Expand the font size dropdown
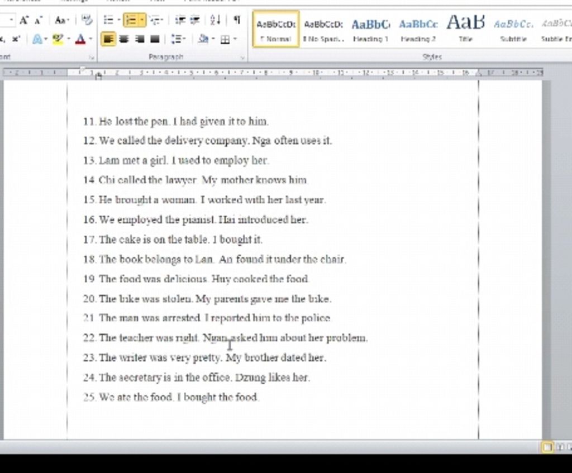 tap(12, 20)
